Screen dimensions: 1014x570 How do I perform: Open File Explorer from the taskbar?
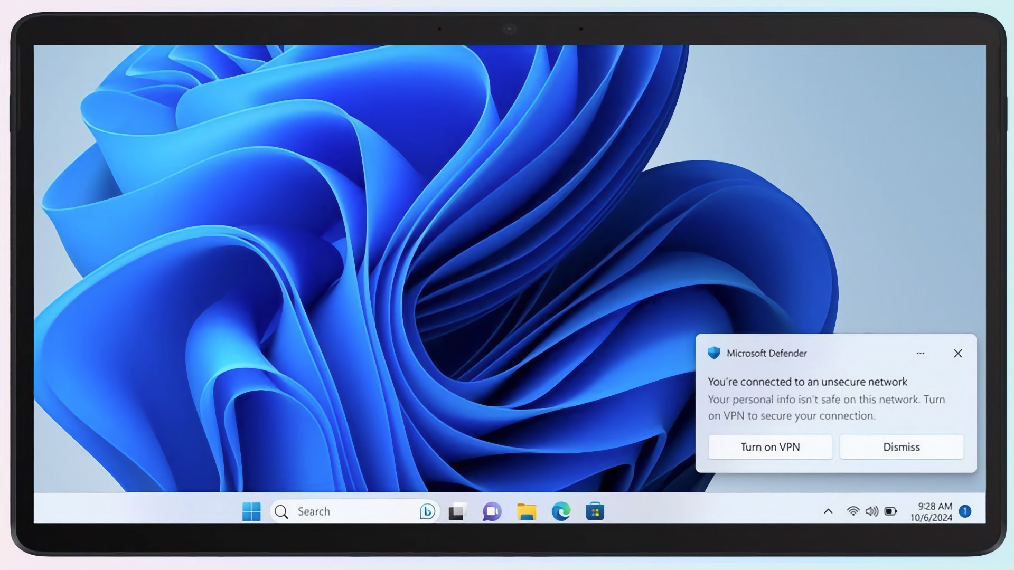coord(527,511)
